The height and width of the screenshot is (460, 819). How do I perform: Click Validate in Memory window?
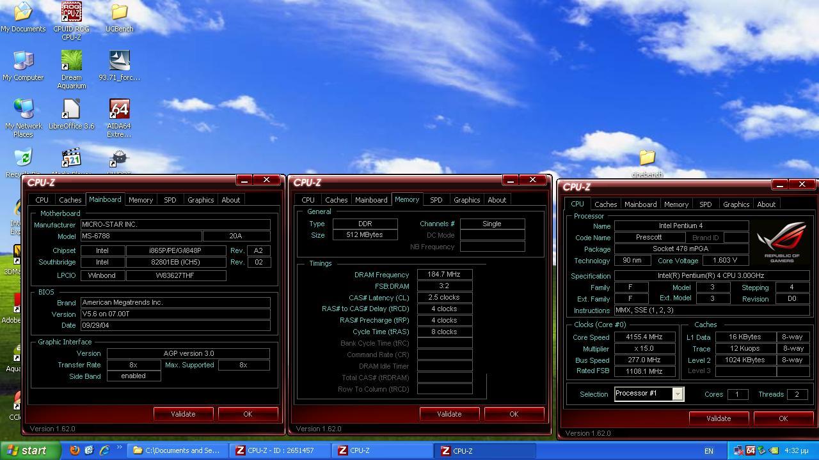point(449,414)
